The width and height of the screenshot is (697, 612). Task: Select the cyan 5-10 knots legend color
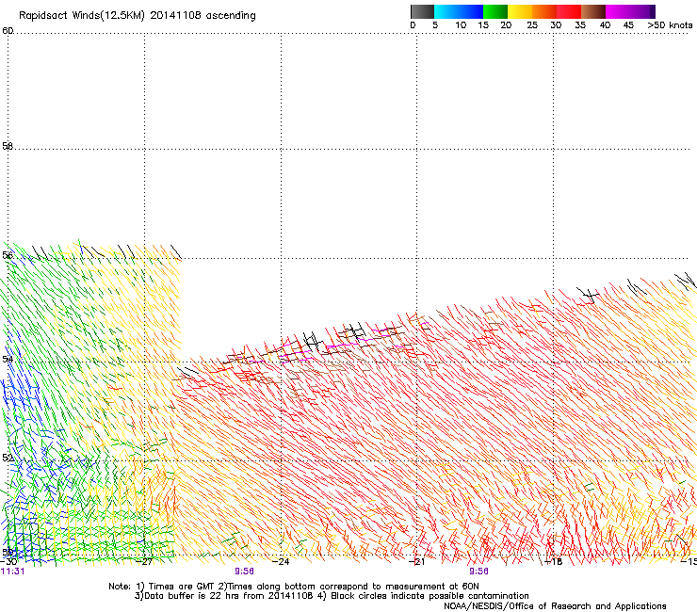pyautogui.click(x=446, y=11)
